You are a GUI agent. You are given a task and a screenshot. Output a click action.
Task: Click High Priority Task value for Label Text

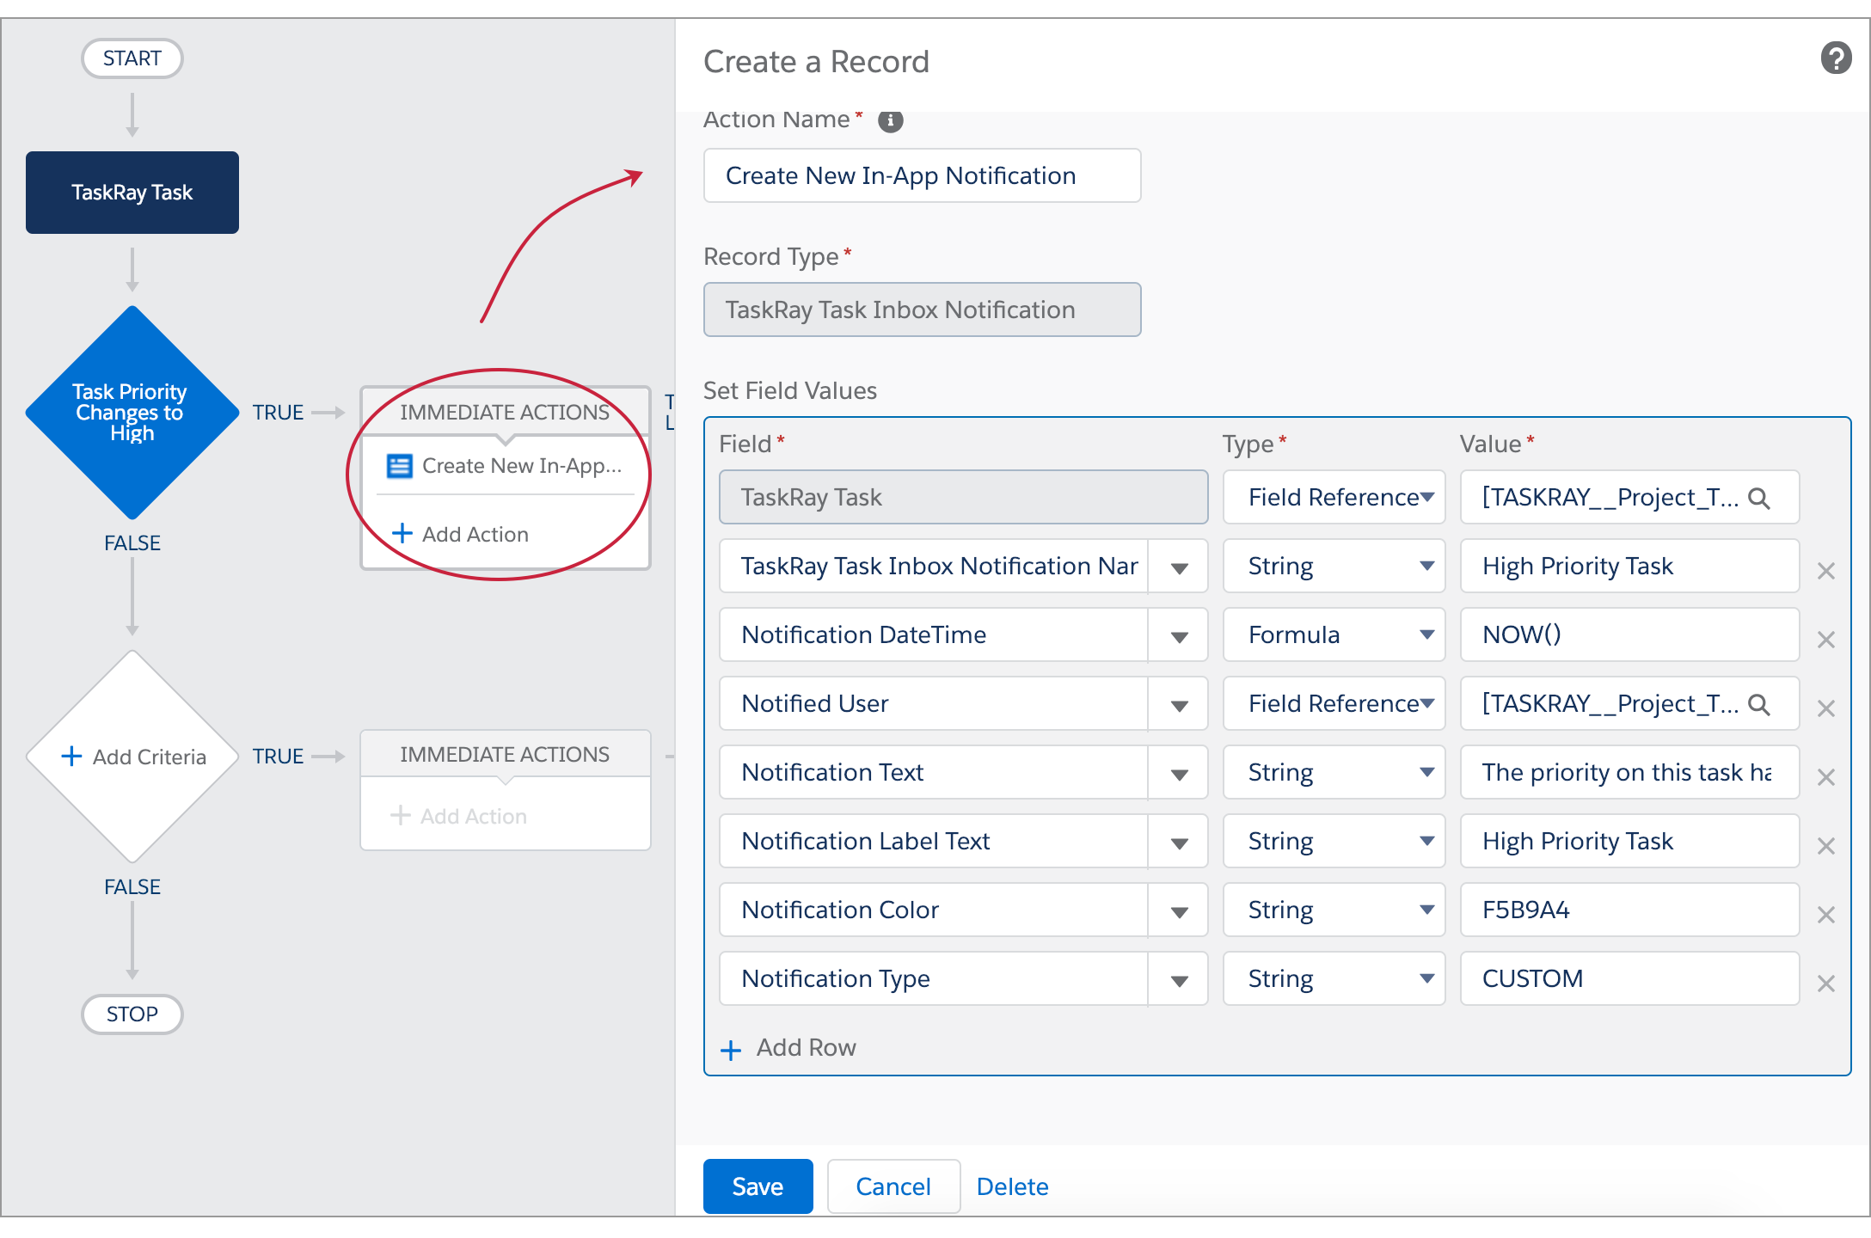pos(1629,841)
